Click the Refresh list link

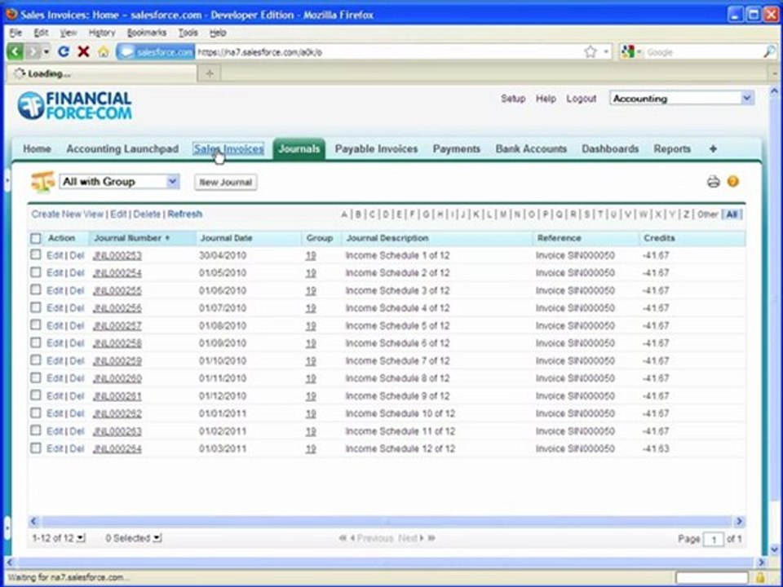[185, 214]
